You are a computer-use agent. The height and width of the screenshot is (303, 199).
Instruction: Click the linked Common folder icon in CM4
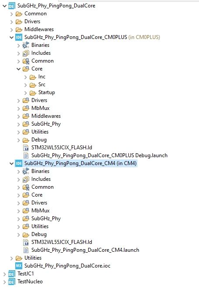pyautogui.click(x=26, y=187)
